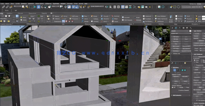Click the Connect button in Loops panel
Viewport: 205px width, 106px height.
pos(126,17)
